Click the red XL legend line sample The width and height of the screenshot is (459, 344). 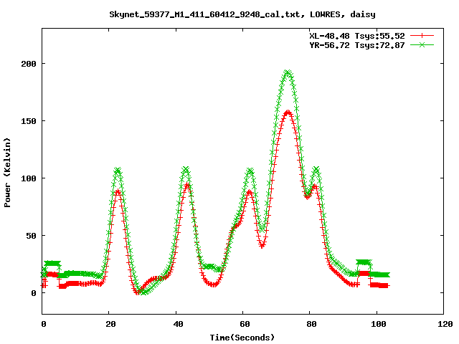click(x=422, y=36)
